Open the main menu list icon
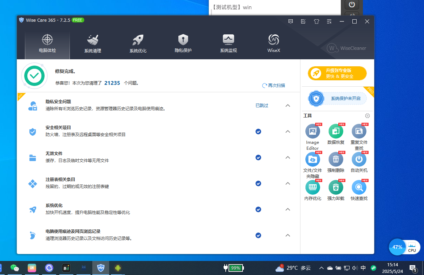424x275 pixels. [x=329, y=21]
